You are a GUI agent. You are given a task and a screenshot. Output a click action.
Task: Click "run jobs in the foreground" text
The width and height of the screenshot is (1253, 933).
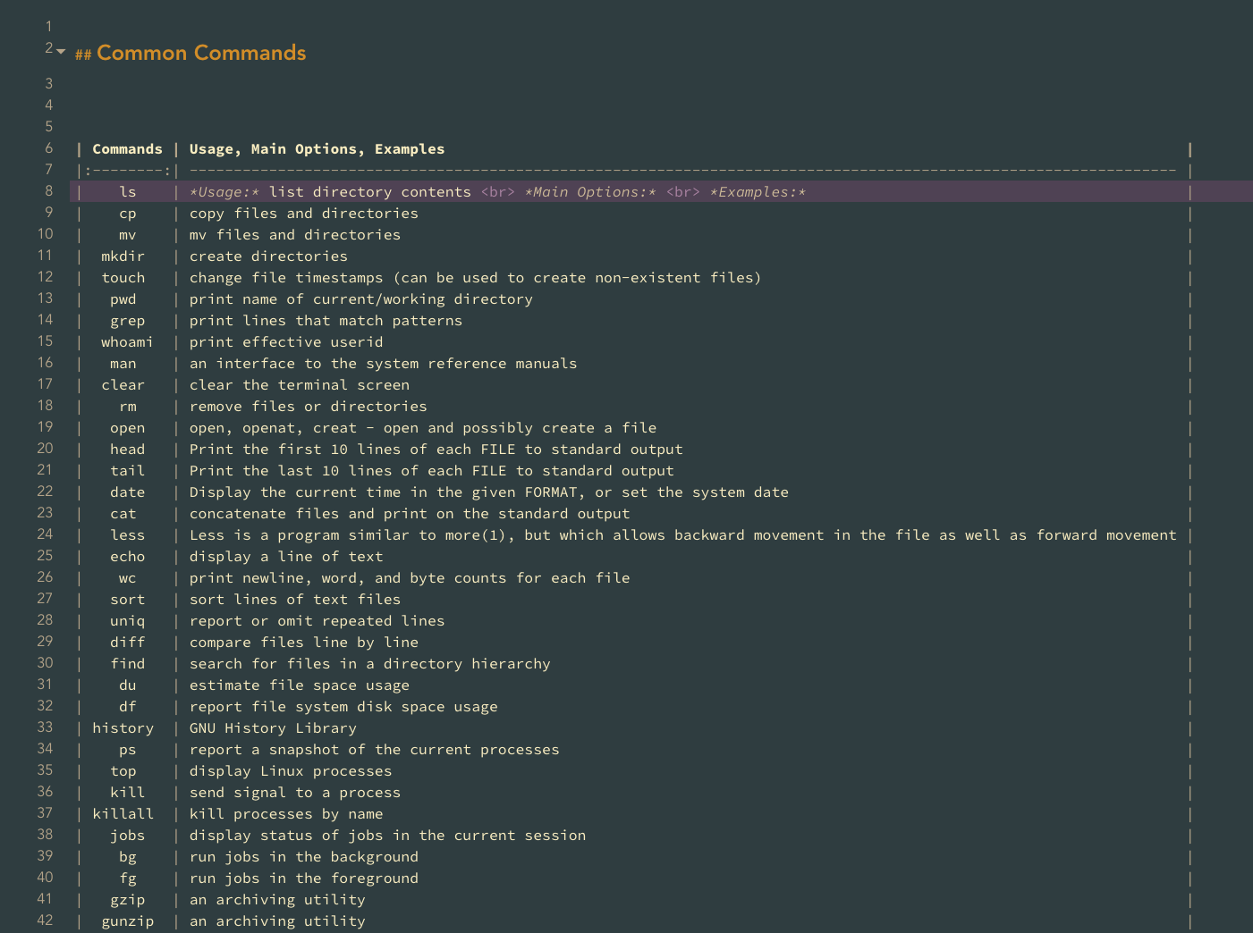click(x=304, y=878)
